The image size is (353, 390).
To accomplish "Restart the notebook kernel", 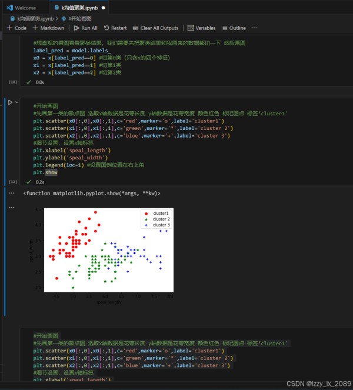I will click(115, 28).
